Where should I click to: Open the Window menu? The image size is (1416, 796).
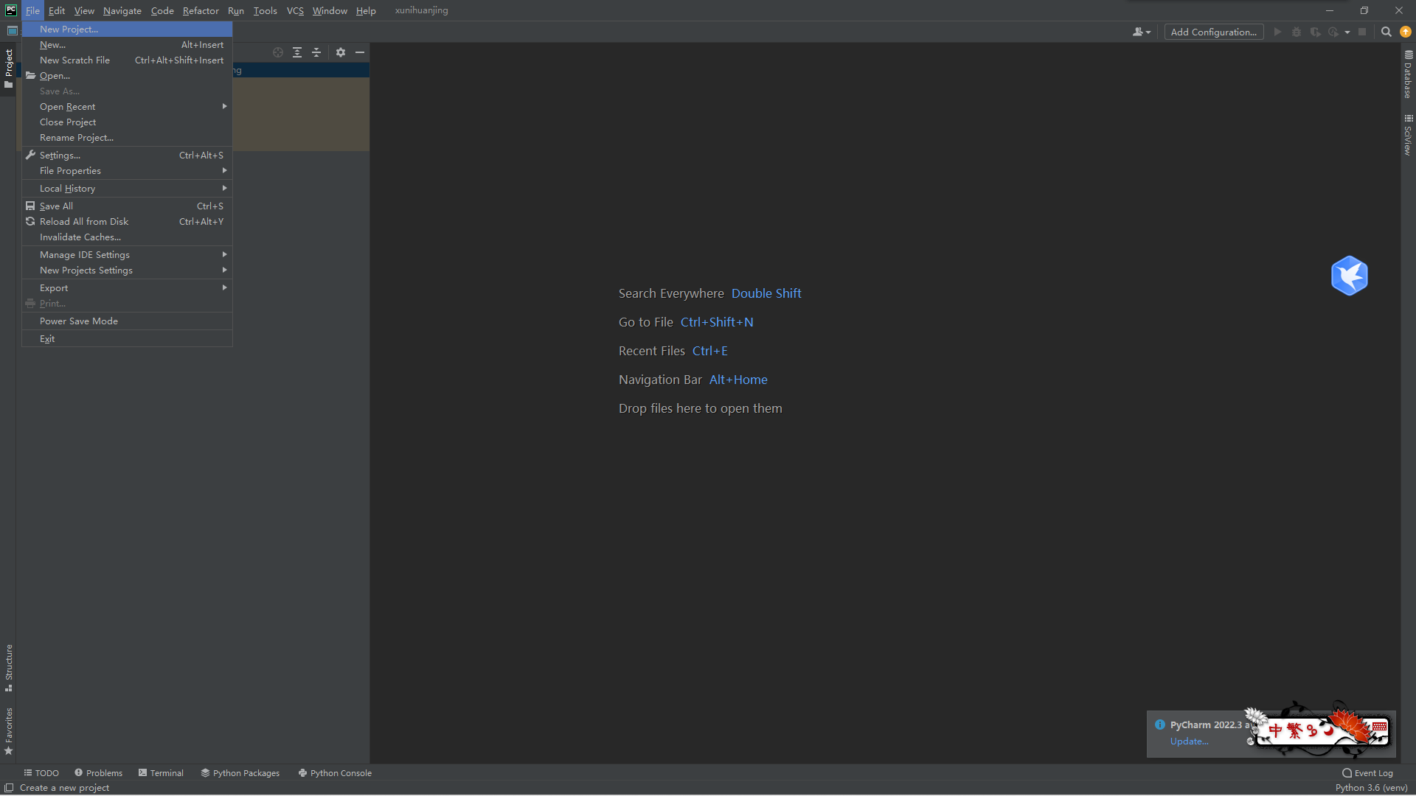330,10
